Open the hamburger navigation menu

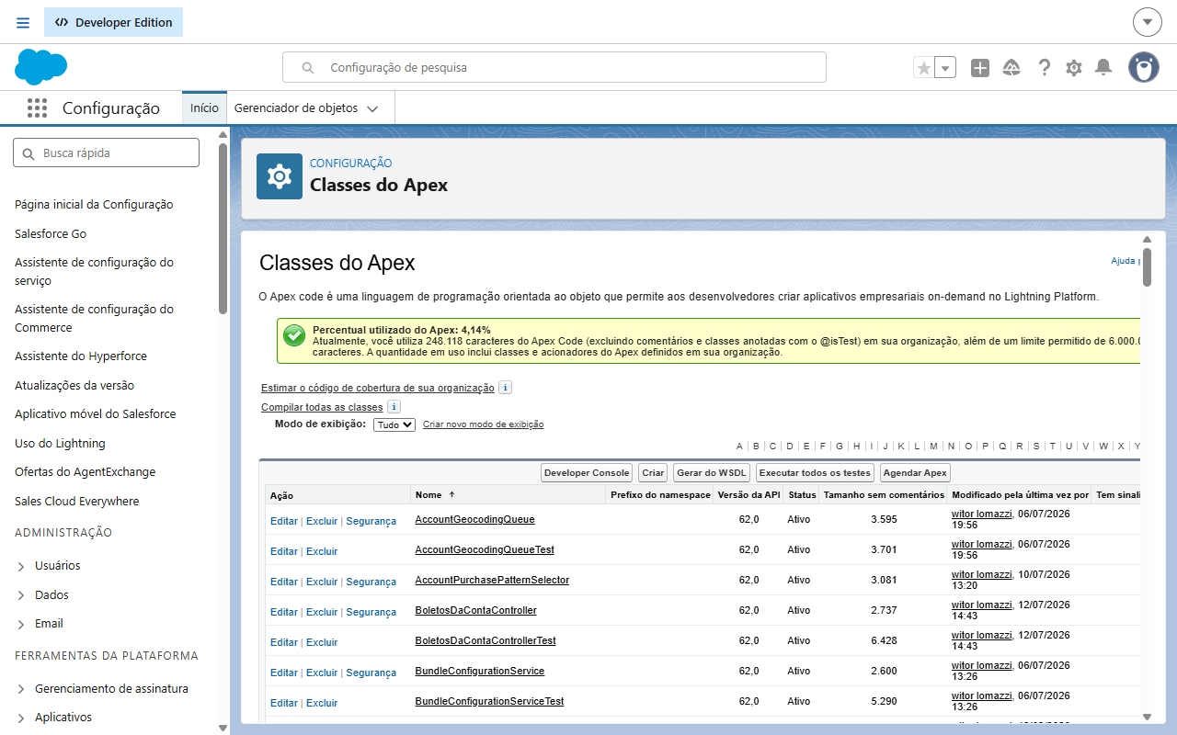pos(23,22)
